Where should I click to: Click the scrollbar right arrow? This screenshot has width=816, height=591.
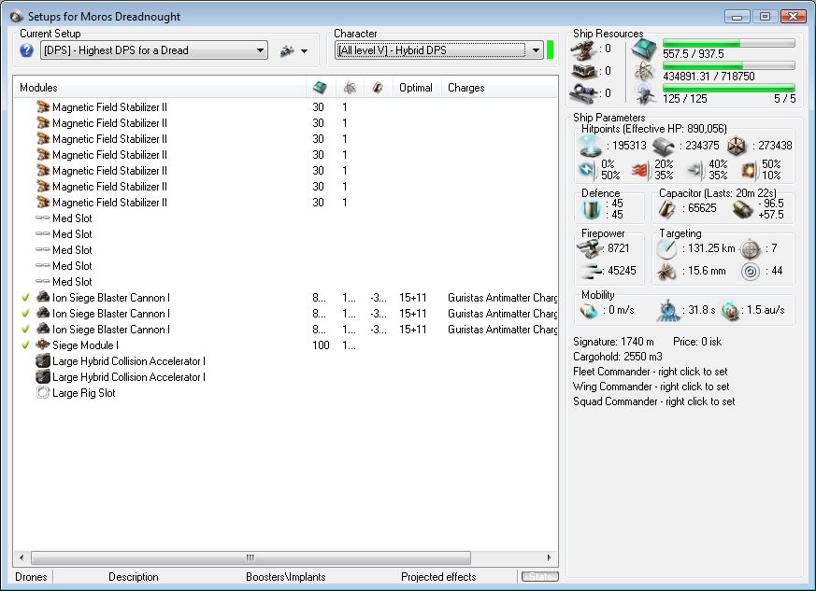[x=549, y=557]
